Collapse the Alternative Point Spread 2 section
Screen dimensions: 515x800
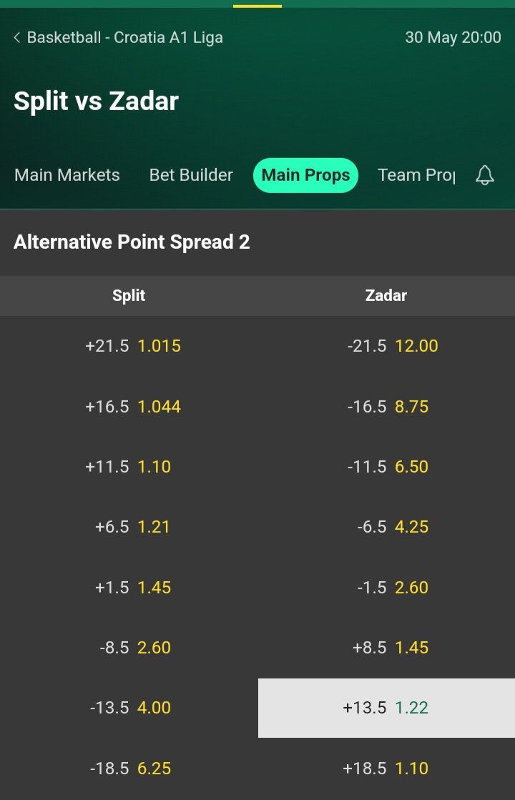pos(132,242)
